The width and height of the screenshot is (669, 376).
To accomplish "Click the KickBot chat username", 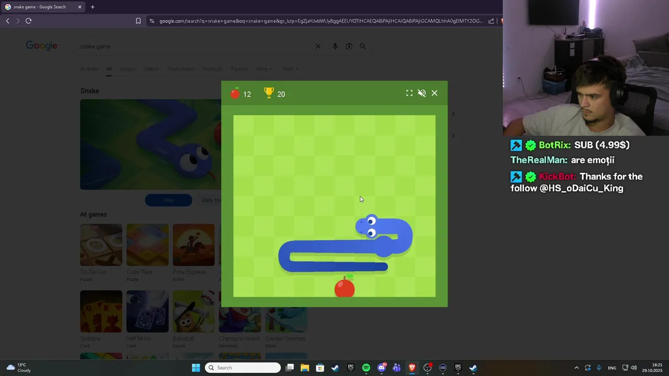I will tap(558, 177).
